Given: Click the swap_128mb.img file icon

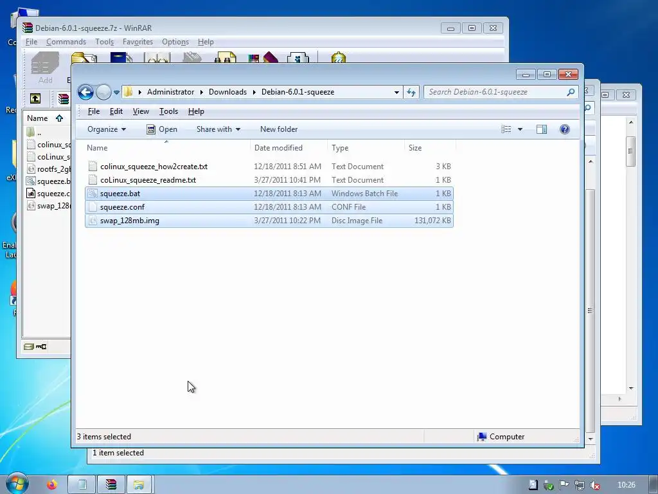Looking at the screenshot, I should 93,220.
